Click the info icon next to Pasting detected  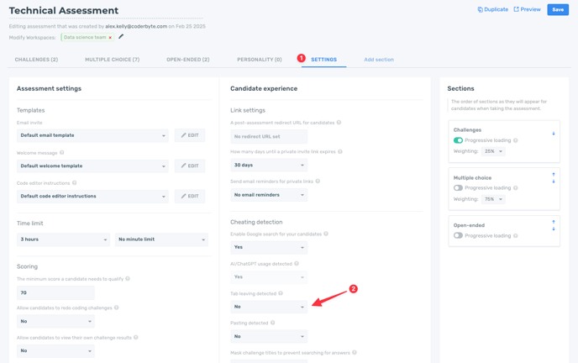pyautogui.click(x=273, y=323)
